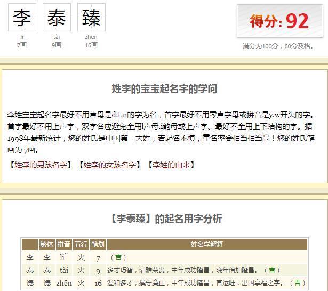Click the 笔划 column header
Image resolution: width=328 pixels, height=291 pixels.
pos(98,245)
